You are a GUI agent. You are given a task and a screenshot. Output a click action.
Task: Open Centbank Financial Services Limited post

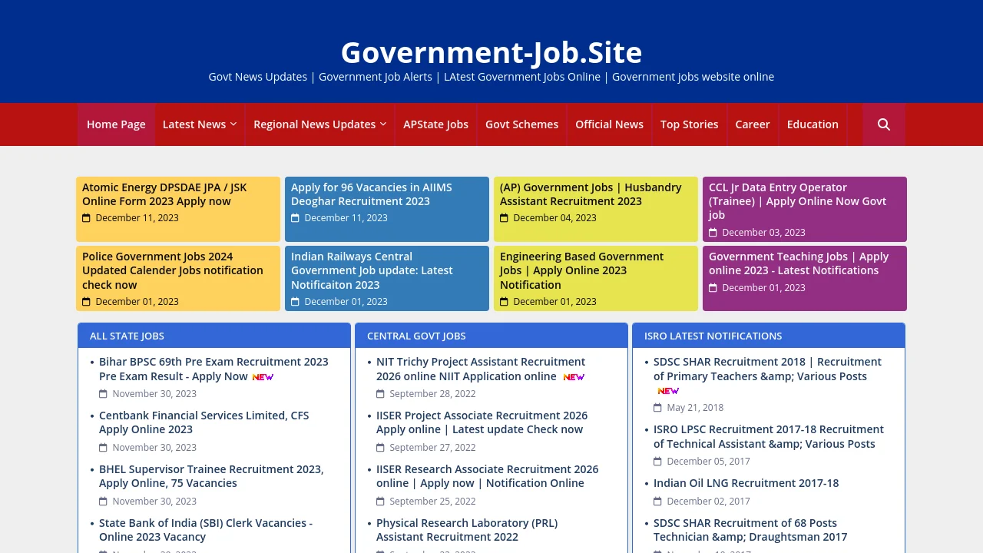pos(204,422)
